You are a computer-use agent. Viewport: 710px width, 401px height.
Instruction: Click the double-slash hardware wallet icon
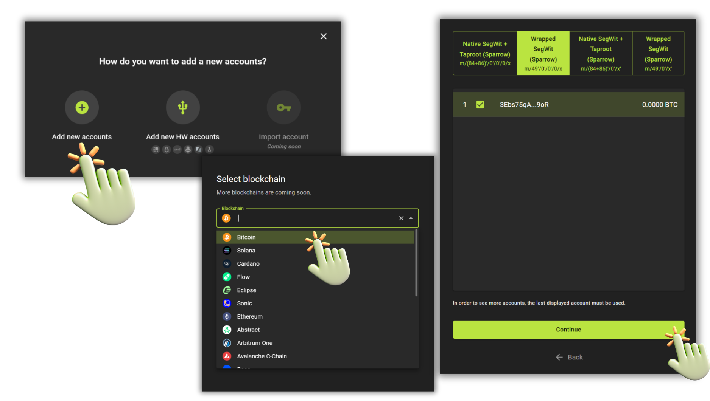click(x=198, y=149)
